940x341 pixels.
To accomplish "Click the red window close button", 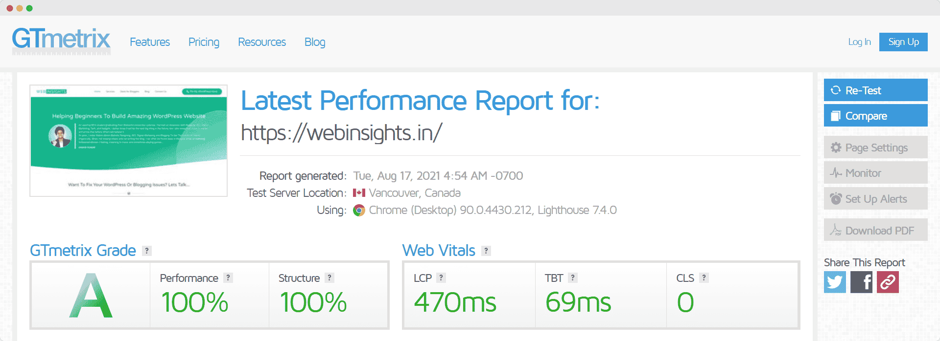I will tap(10, 8).
